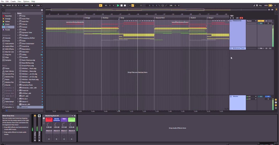
Task: Toggle PREMASTER track activator button
Action: pos(261,21)
